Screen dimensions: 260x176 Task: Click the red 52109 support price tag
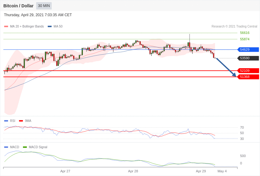(248, 71)
